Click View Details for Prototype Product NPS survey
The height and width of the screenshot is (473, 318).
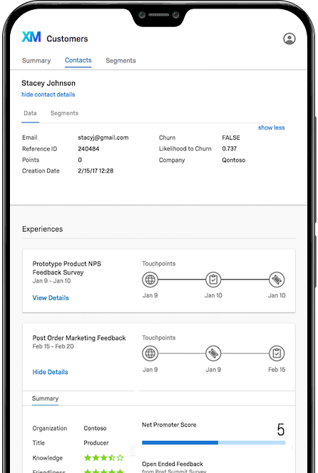pyautogui.click(x=51, y=298)
